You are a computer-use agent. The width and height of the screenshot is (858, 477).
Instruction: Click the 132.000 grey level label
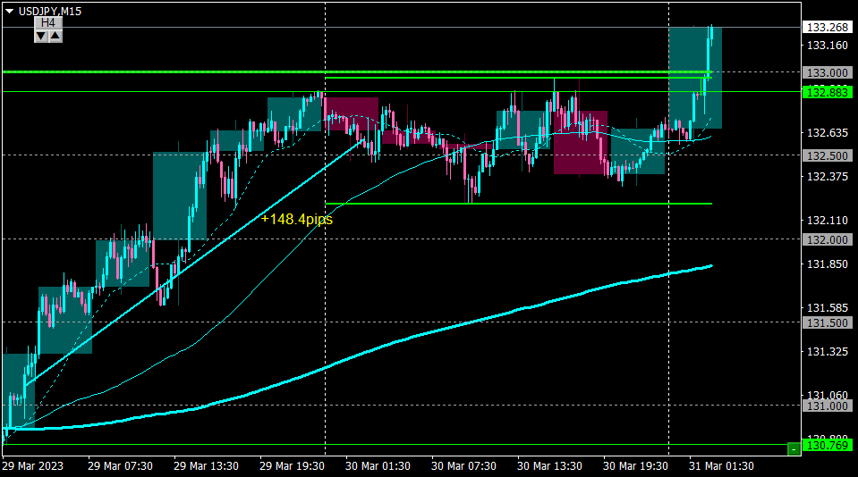pos(828,240)
